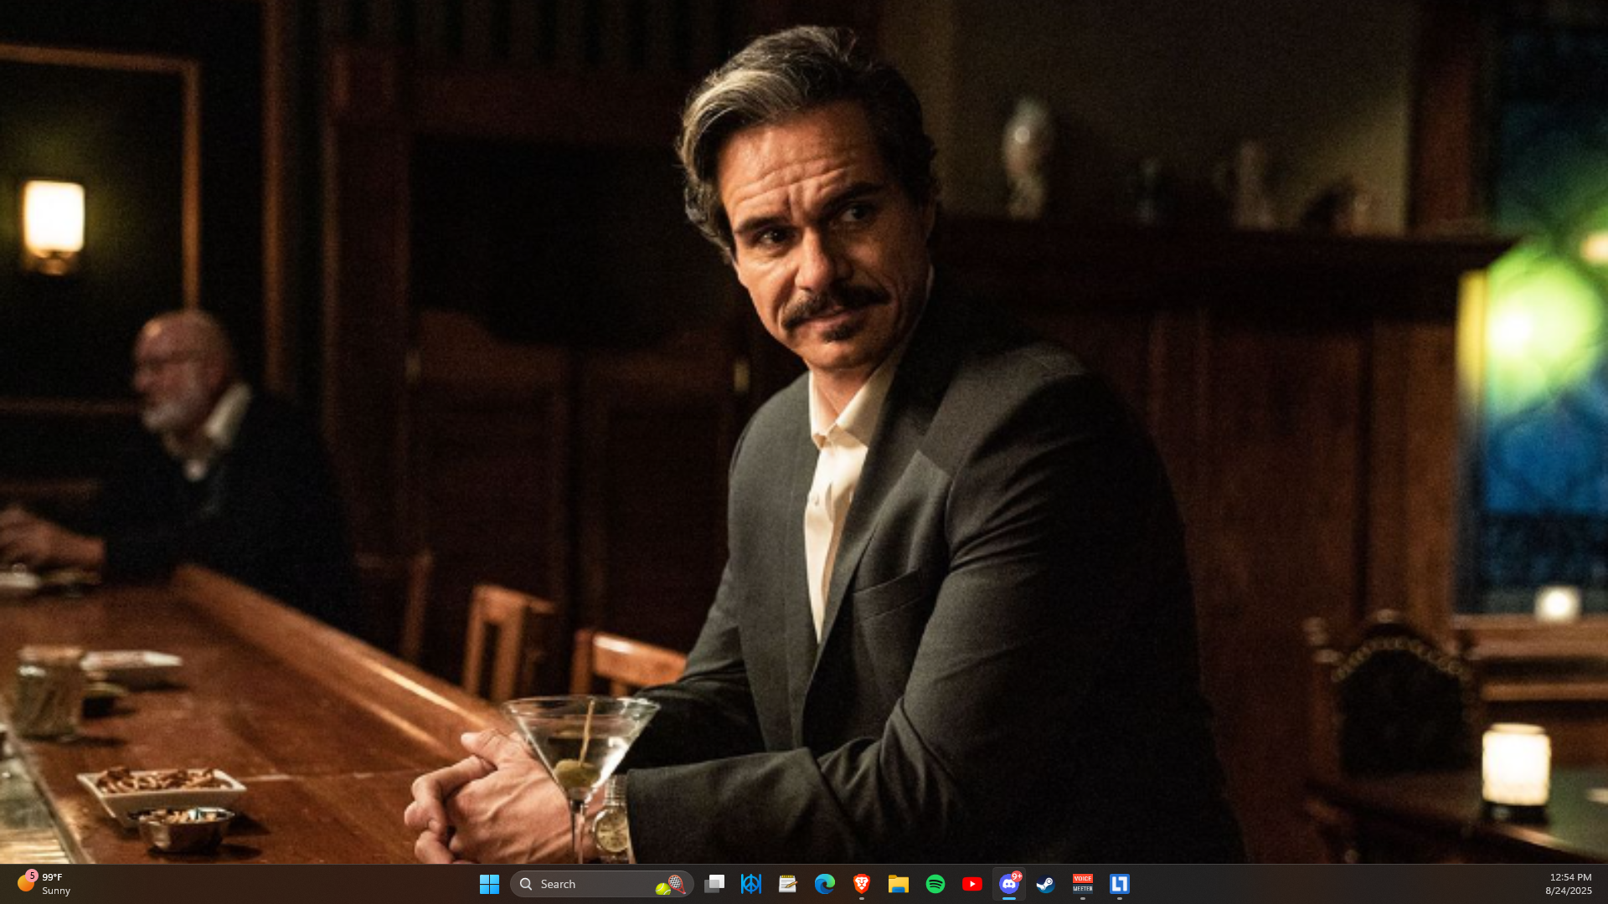Viewport: 1608px width, 904px height.
Task: Open the Notepad app icon
Action: pyautogui.click(x=788, y=884)
